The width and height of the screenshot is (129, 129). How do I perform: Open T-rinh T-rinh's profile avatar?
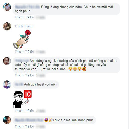[7, 26]
